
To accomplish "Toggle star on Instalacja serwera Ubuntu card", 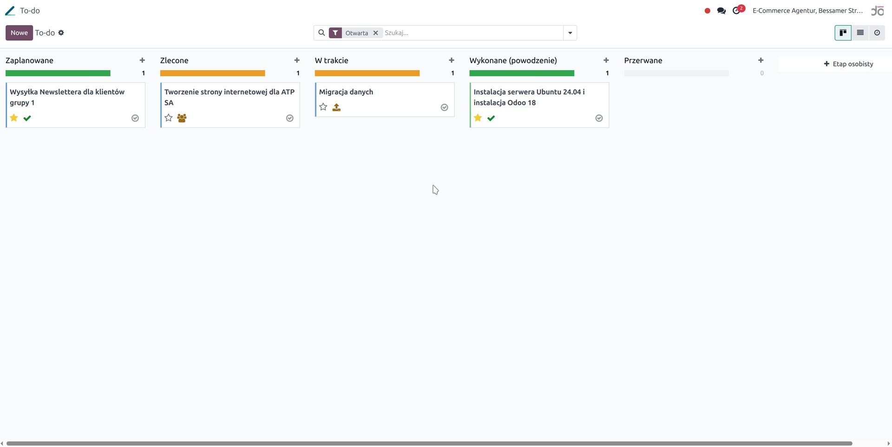I will [x=478, y=118].
